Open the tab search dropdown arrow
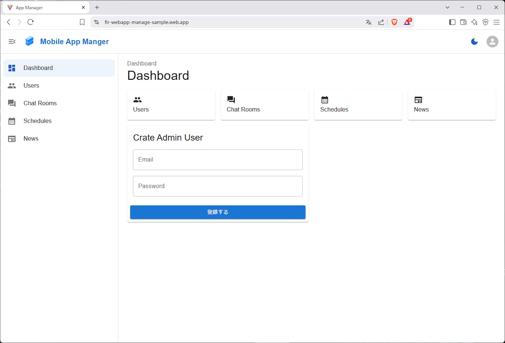This screenshot has height=343, width=505. (447, 7)
